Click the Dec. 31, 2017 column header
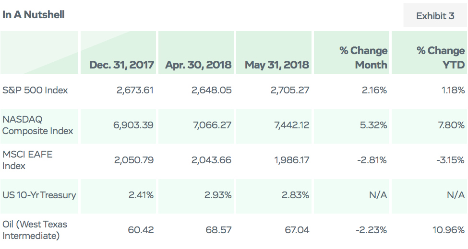Image resolution: width=468 pixels, height=249 pixels. [121, 65]
